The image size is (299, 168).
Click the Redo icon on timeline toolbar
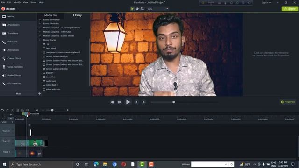tap(7, 110)
